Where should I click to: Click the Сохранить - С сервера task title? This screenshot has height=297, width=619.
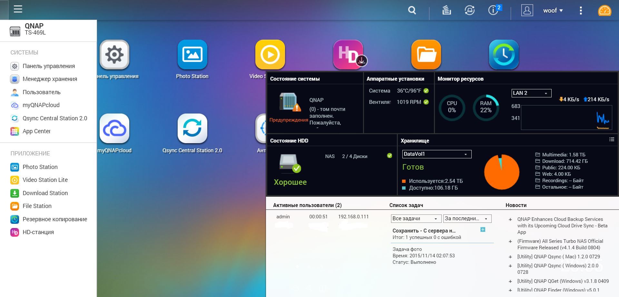[424, 231]
